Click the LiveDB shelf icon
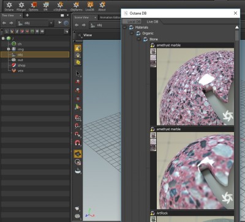245x222 pixels. click(90, 6)
